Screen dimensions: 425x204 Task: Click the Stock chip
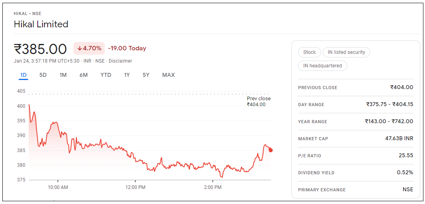309,52
